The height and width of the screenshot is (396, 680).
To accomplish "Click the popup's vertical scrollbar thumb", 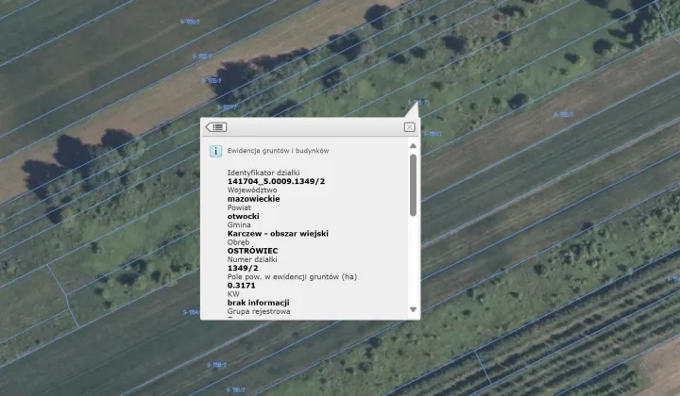I will (x=413, y=185).
